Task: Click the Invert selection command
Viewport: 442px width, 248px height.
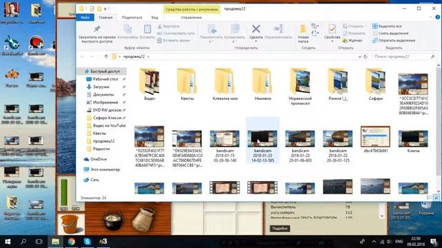Action: coord(394,41)
